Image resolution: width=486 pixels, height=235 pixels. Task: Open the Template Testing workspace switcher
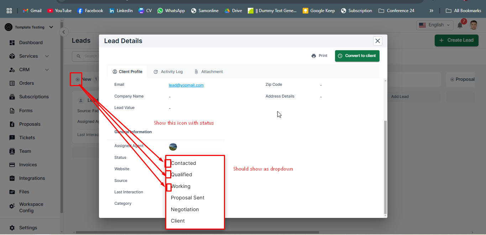pyautogui.click(x=29, y=27)
